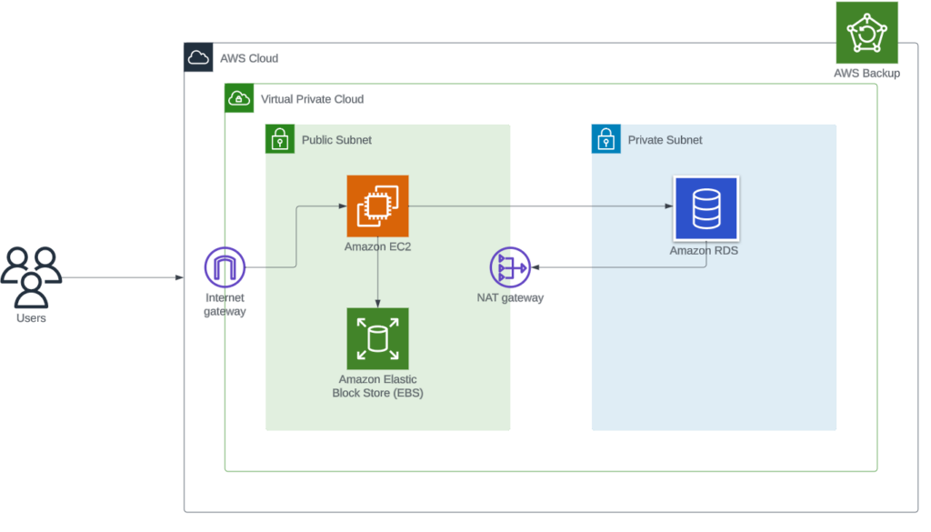This screenshot has width=931, height=532.
Task: Click the 'Amazon Elastic Block Store (EBS)' label
Action: tap(377, 386)
